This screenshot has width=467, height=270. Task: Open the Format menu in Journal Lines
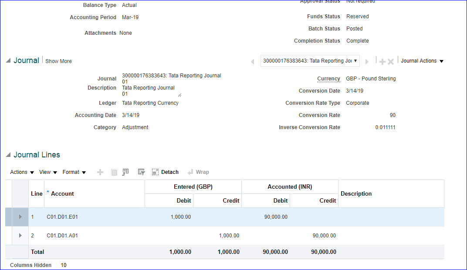(74, 172)
